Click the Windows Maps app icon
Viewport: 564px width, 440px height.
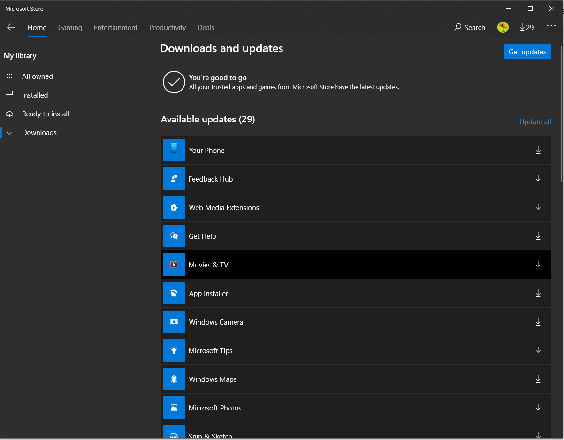pos(174,379)
